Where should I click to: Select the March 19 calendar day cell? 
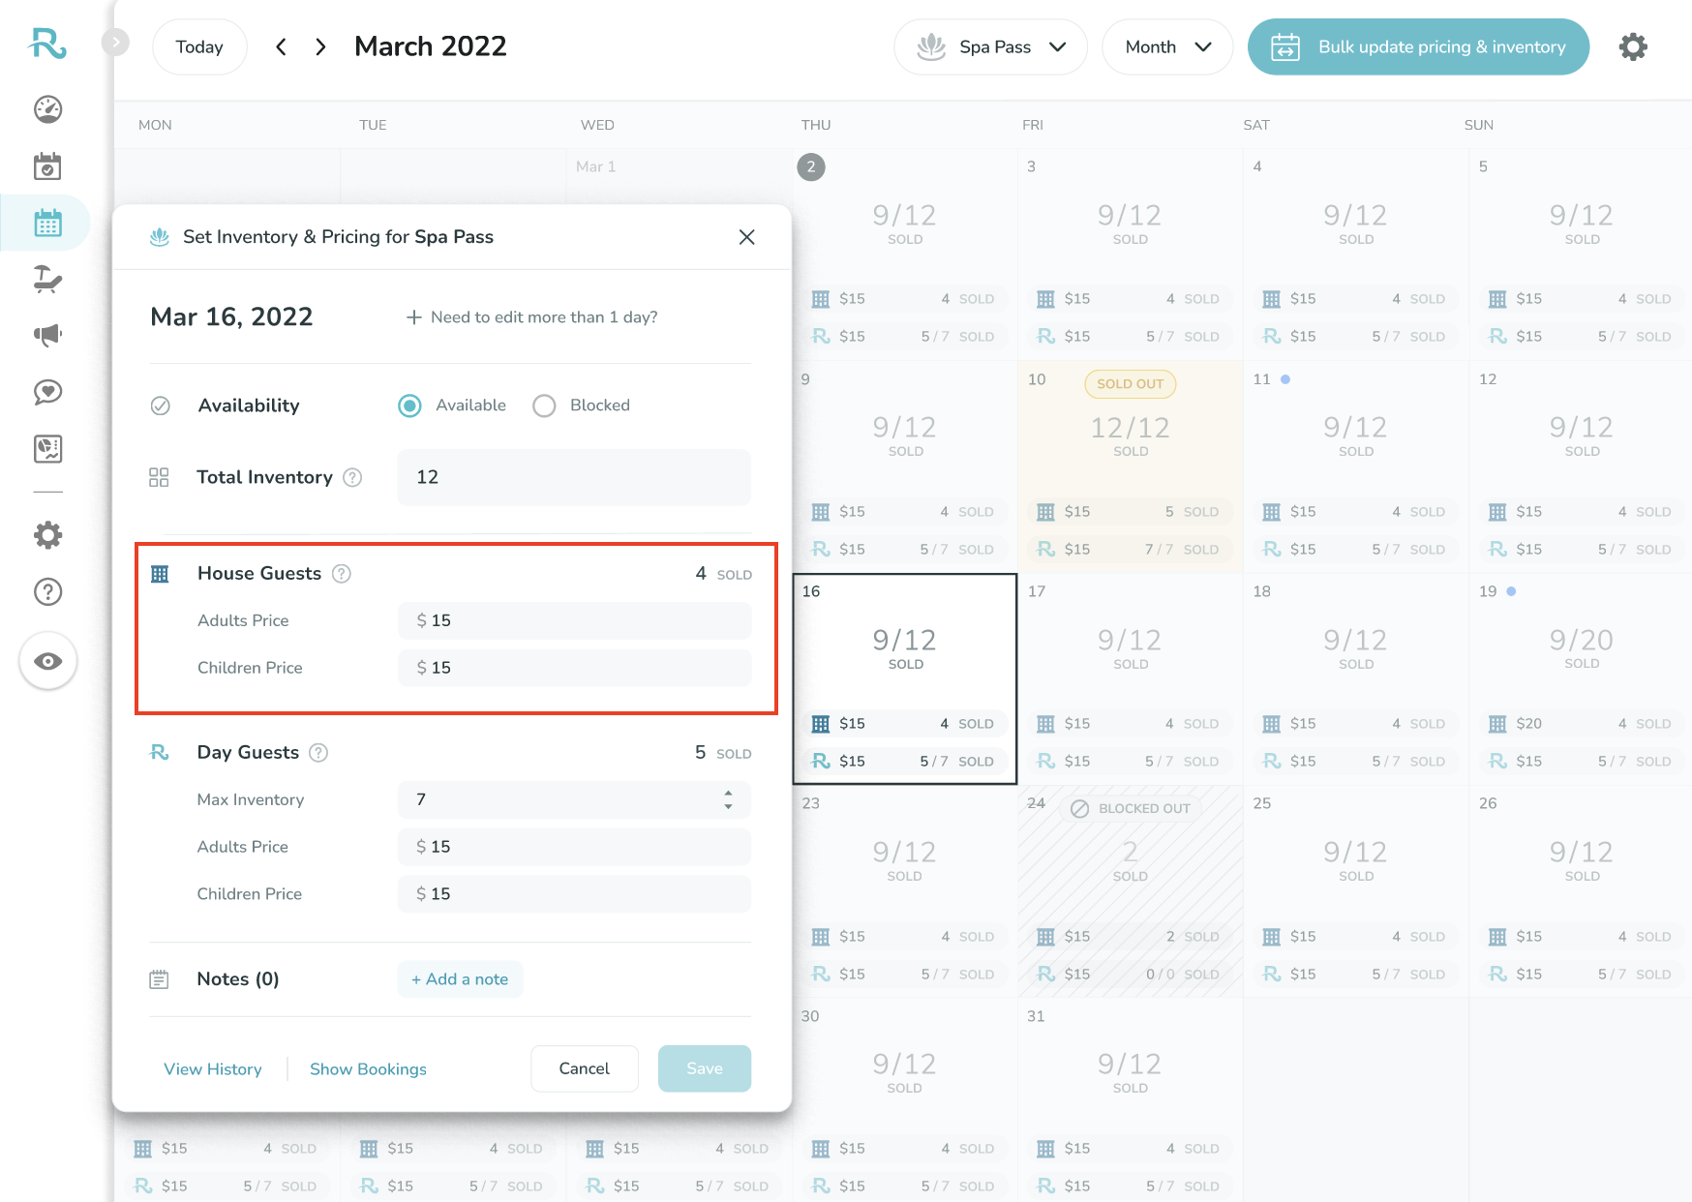[x=1581, y=678]
